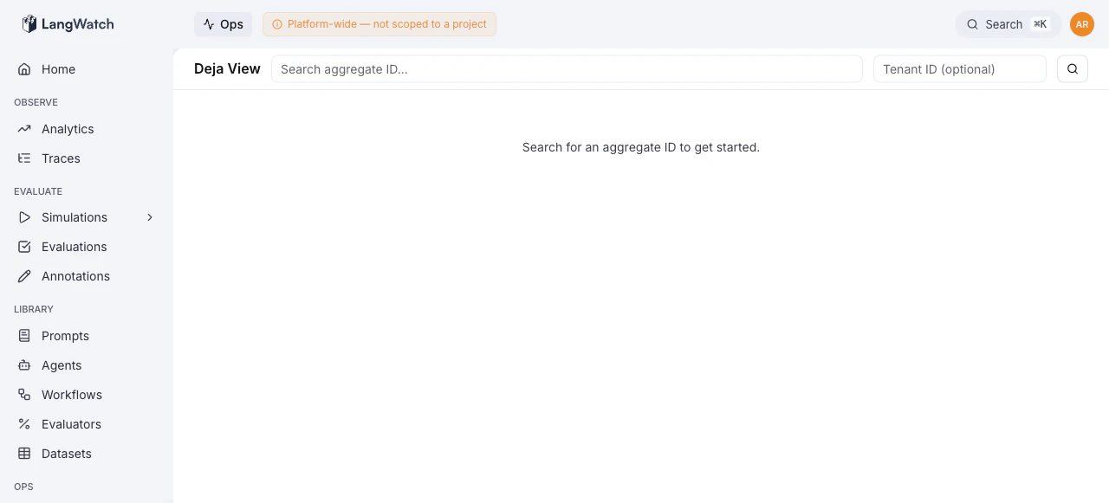1109x503 pixels.
Task: Click the LangWatch logo
Action: [x=68, y=23]
